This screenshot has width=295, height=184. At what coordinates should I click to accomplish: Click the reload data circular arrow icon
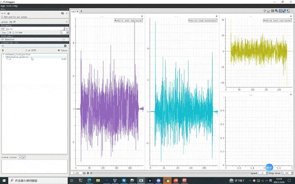click(x=62, y=13)
